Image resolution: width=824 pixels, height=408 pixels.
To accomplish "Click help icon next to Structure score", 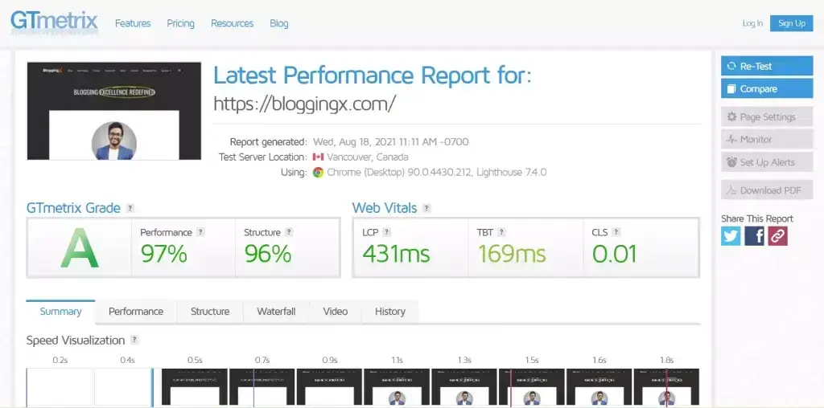I will click(x=289, y=232).
